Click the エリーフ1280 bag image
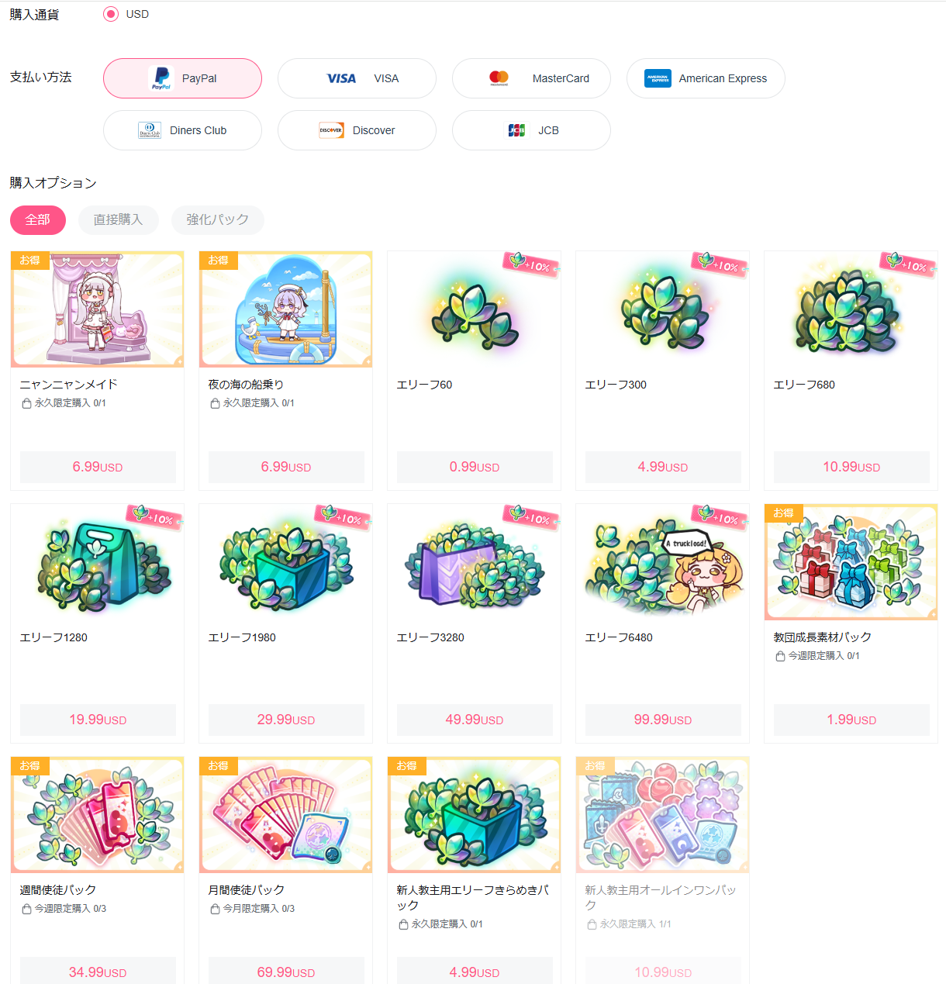This screenshot has height=984, width=946. 98,562
